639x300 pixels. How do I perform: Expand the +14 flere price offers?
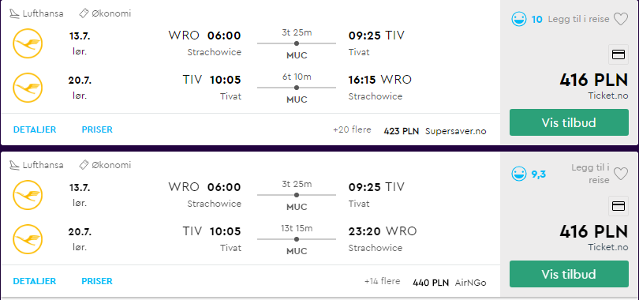(383, 281)
